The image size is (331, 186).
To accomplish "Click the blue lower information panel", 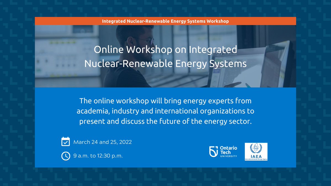I will tap(165, 127).
